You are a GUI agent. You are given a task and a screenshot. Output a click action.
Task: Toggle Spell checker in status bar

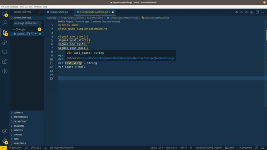click(x=229, y=148)
